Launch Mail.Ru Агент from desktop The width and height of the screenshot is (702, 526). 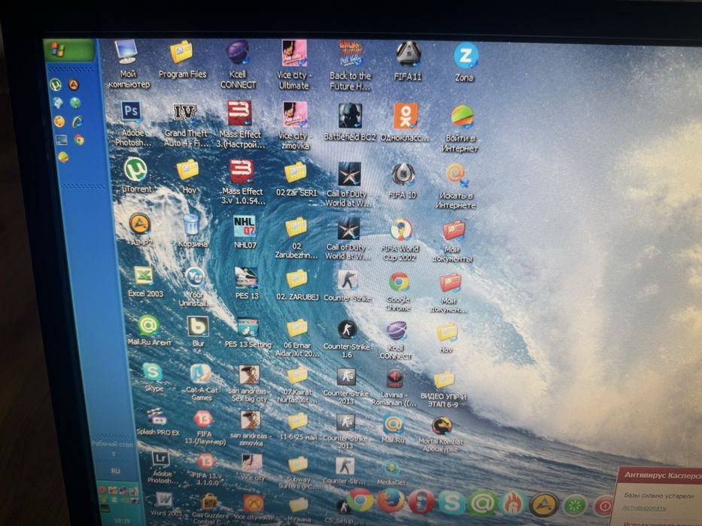tap(149, 331)
